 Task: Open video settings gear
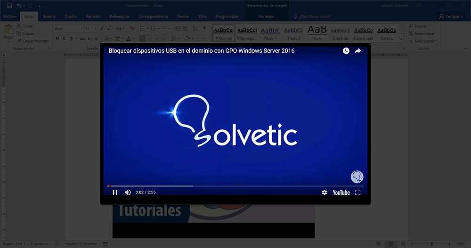[x=325, y=192]
